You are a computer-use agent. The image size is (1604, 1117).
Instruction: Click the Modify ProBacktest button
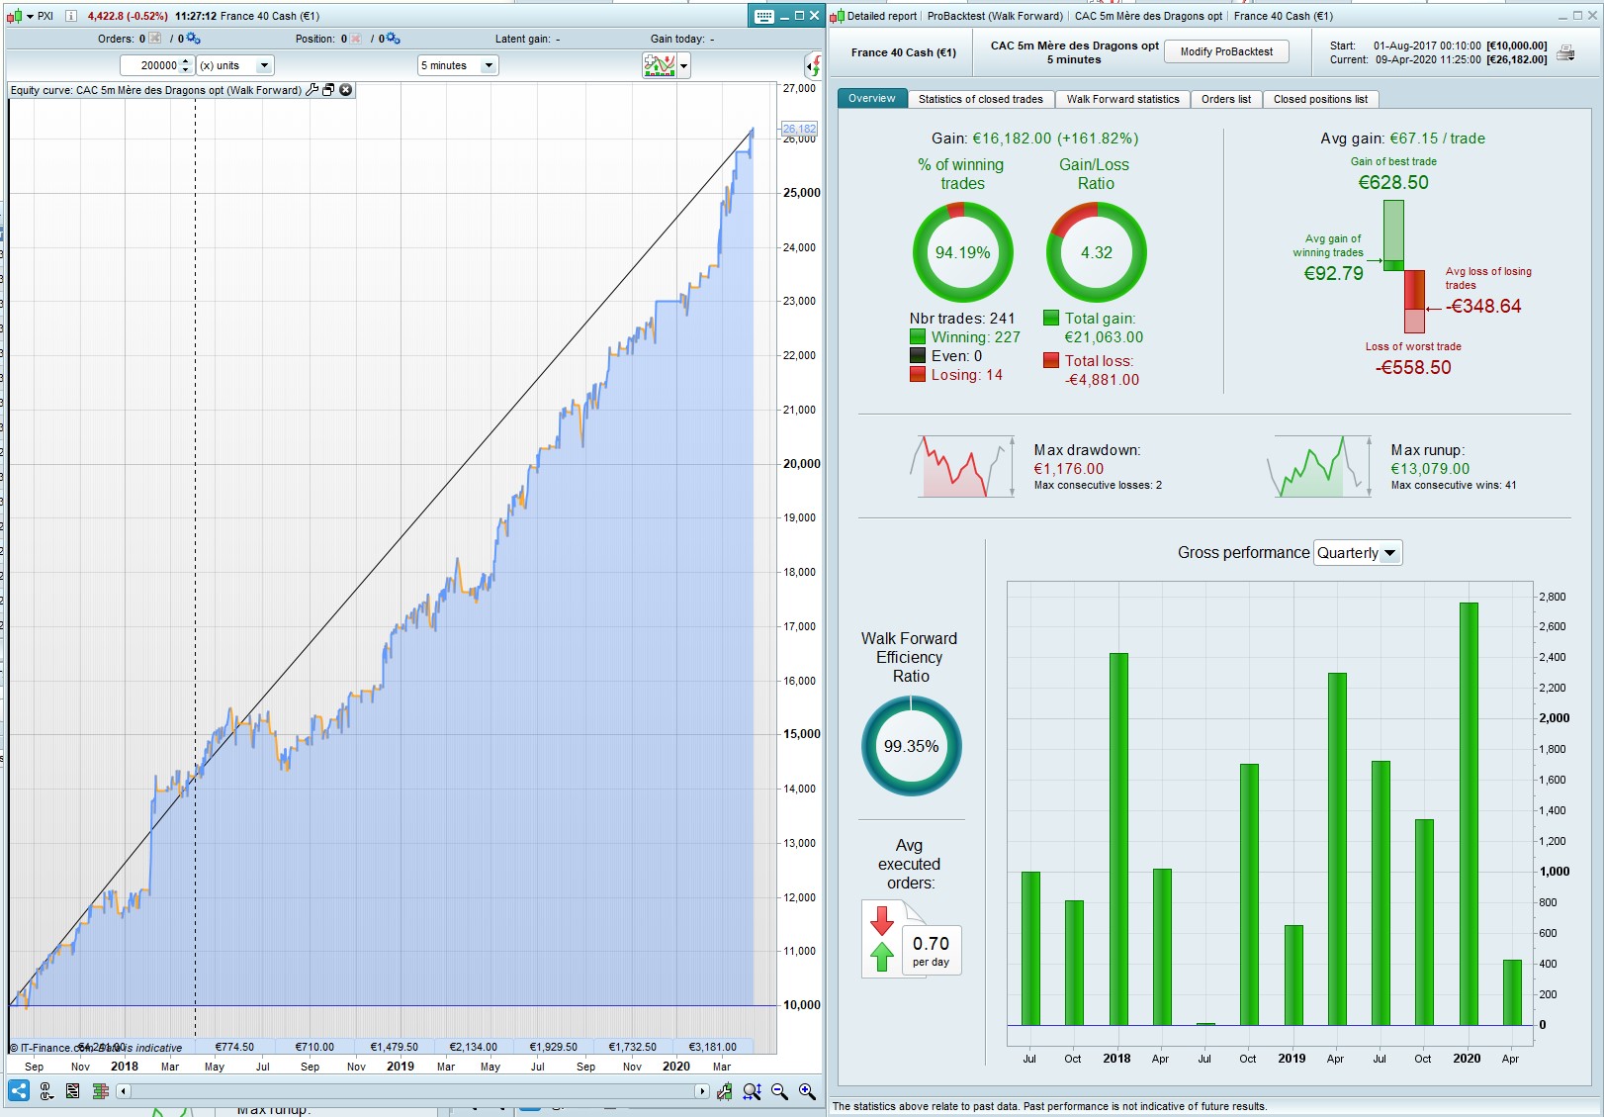1226,52
